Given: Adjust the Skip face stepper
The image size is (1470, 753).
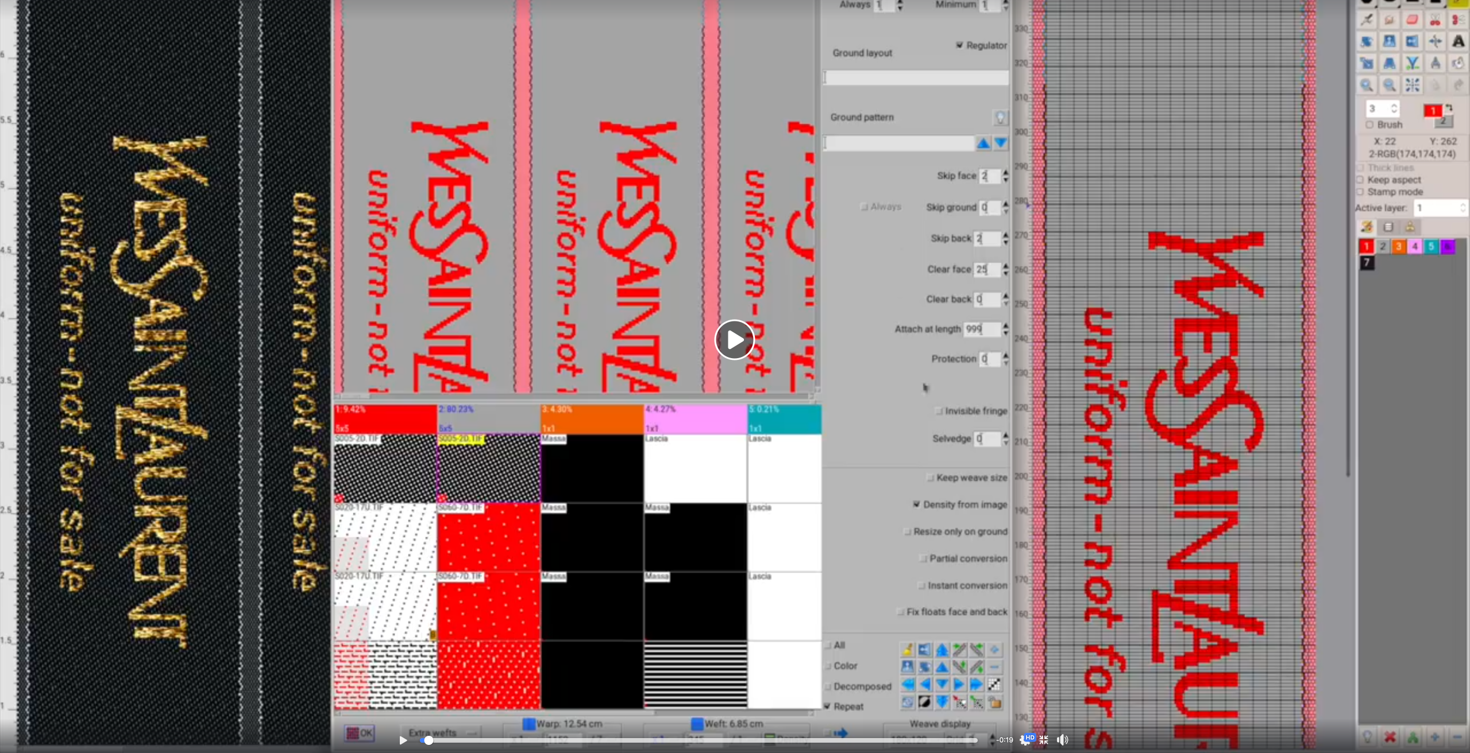Looking at the screenshot, I should point(1005,176).
